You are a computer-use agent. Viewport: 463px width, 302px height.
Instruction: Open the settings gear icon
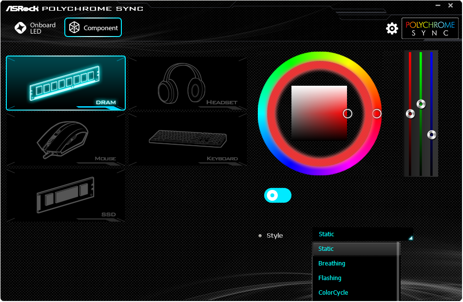click(x=392, y=28)
